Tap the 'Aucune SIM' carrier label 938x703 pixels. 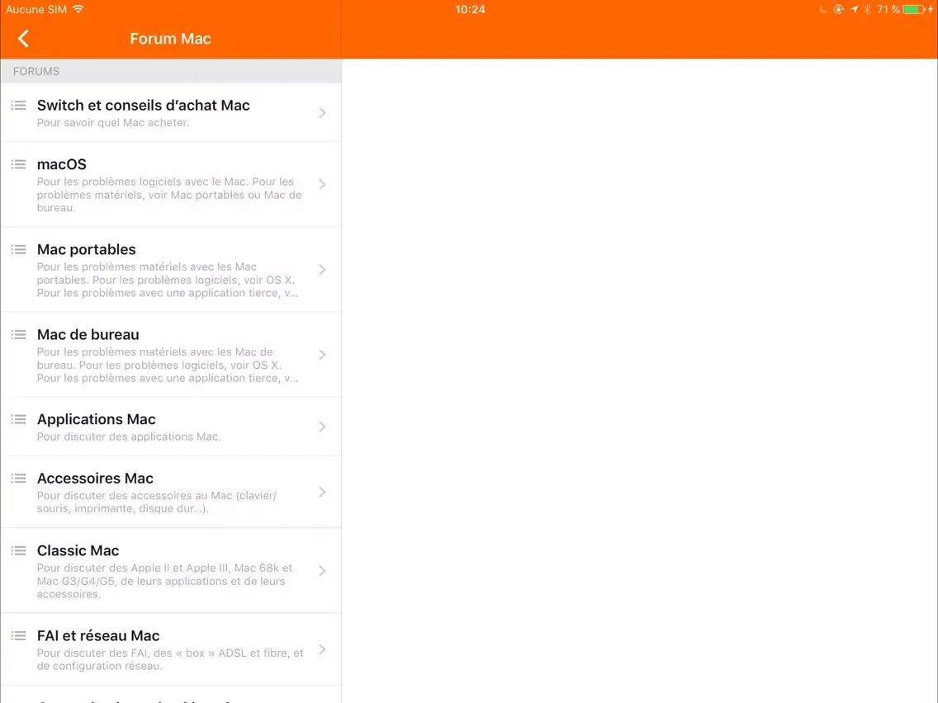tap(36, 10)
